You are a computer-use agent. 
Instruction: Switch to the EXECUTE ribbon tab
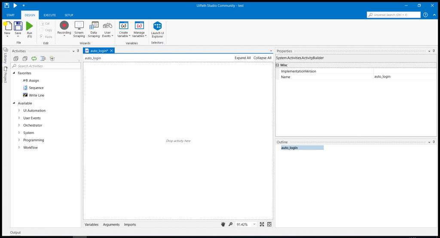click(x=50, y=15)
